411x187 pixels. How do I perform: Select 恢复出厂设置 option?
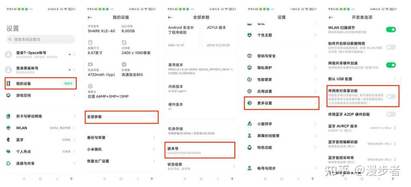122,161
